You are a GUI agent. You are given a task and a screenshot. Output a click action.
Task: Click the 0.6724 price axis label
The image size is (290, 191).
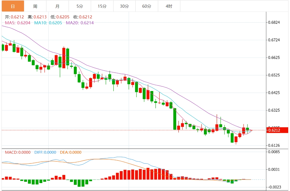coord(274,40)
